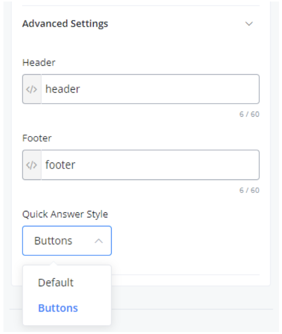The image size is (282, 334).
Task: Click the 6 / 60 counter under Header
Action: click(x=249, y=114)
